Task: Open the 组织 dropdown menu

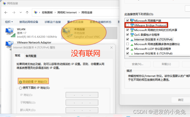Action: (x=9, y=22)
